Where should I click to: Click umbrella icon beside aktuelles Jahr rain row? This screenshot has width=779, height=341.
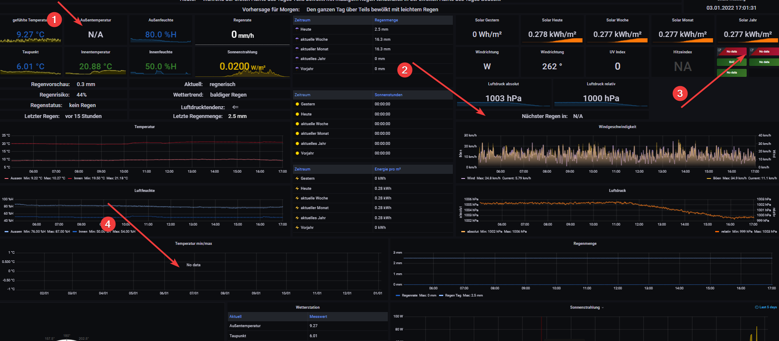coord(297,59)
